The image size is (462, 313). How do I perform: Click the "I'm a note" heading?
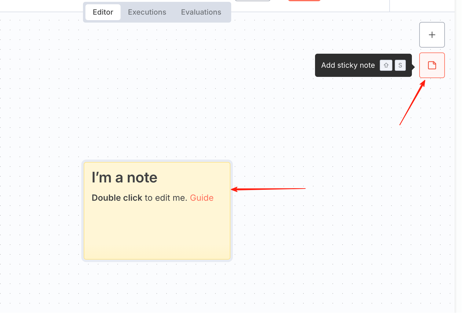tap(124, 178)
